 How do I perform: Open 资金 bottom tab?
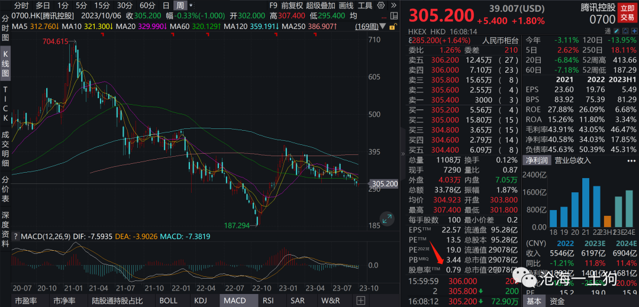click(557, 301)
